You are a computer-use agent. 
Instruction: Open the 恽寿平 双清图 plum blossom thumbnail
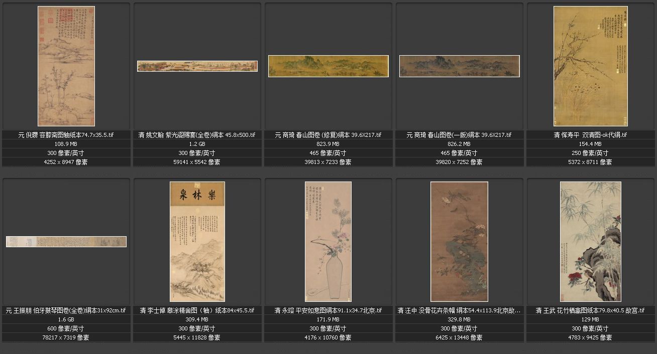point(590,66)
